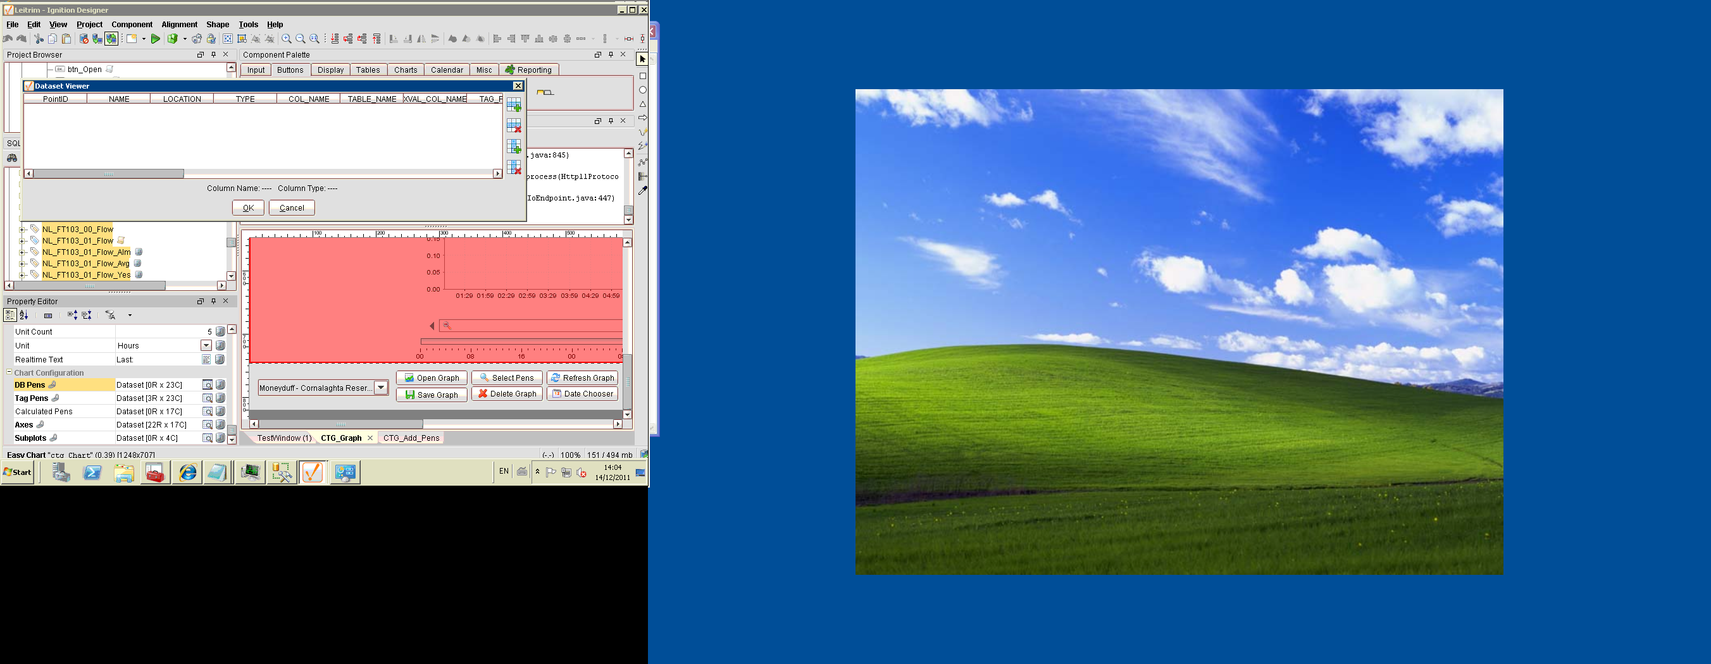The height and width of the screenshot is (664, 1711).
Task: Open the Calculated Pens dataset viewer icon
Action: [x=208, y=412]
